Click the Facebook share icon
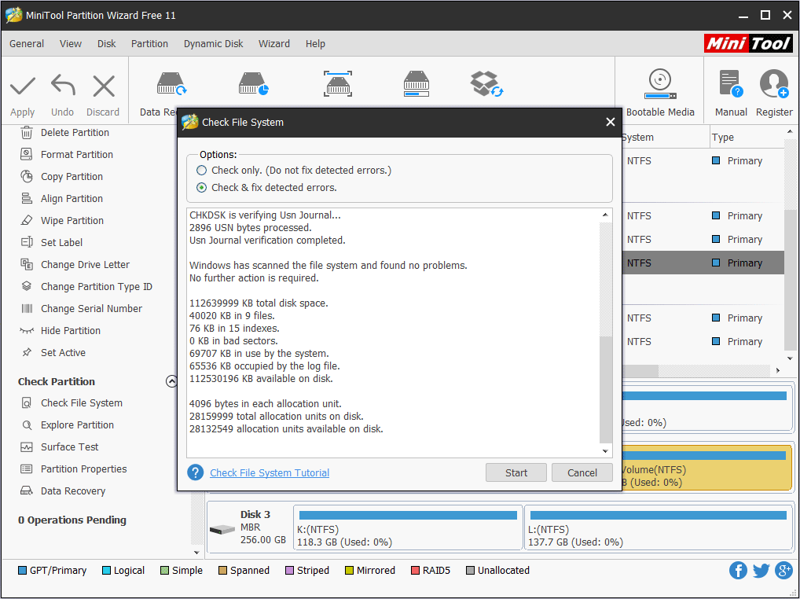 [738, 571]
